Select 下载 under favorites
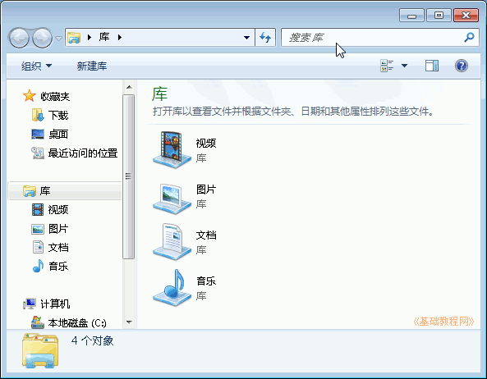 (x=50, y=116)
